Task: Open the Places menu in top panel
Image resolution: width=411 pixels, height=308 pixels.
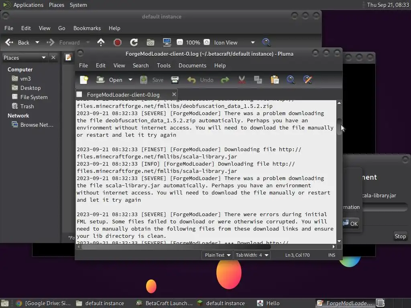Action: 56,5
